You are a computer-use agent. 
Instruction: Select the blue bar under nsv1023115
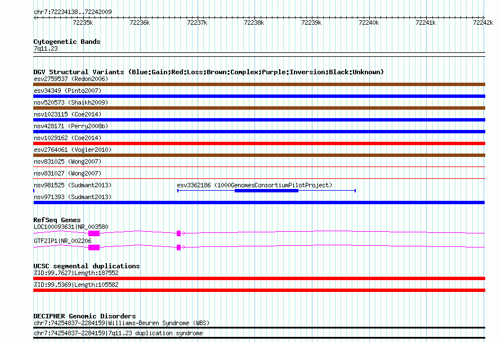point(259,120)
